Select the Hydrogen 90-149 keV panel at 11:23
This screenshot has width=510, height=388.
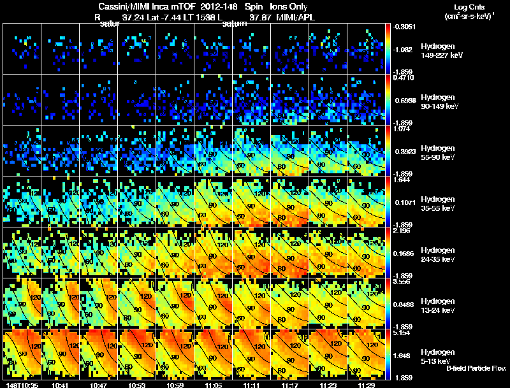[328, 100]
